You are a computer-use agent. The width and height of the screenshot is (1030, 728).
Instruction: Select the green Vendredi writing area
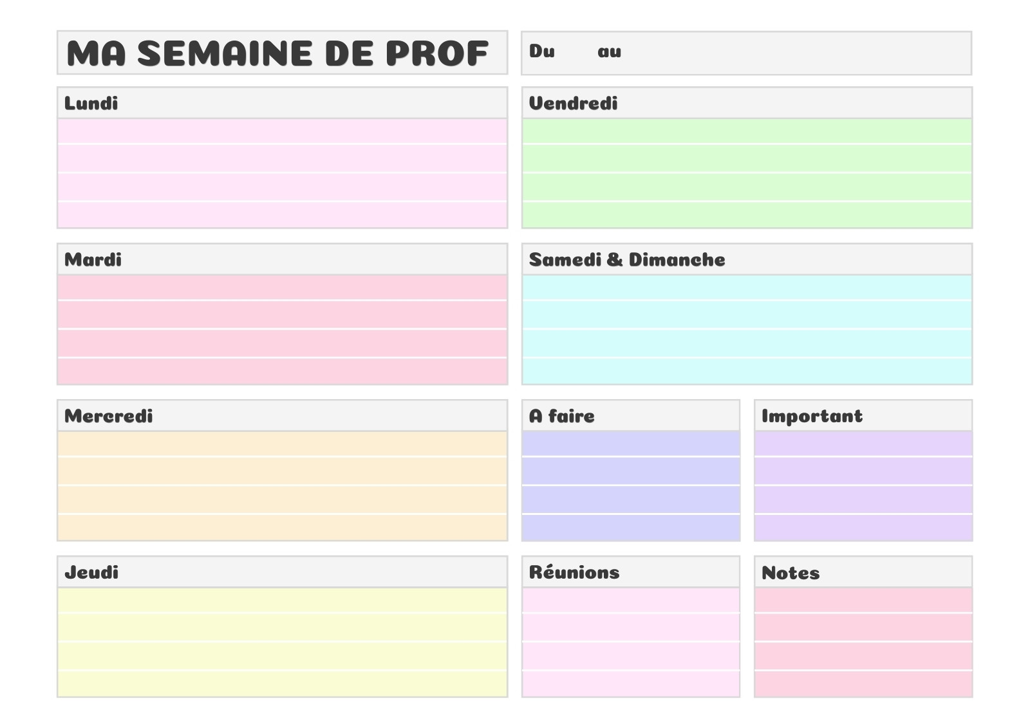click(x=747, y=173)
